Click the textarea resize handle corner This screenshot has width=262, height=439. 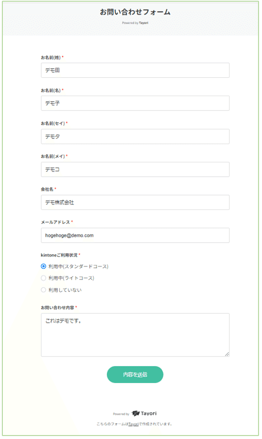(227, 354)
